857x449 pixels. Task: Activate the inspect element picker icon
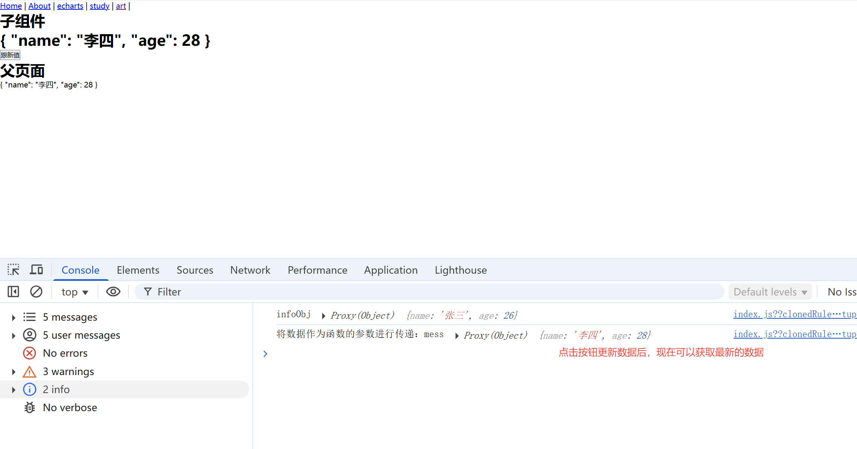[x=14, y=270]
